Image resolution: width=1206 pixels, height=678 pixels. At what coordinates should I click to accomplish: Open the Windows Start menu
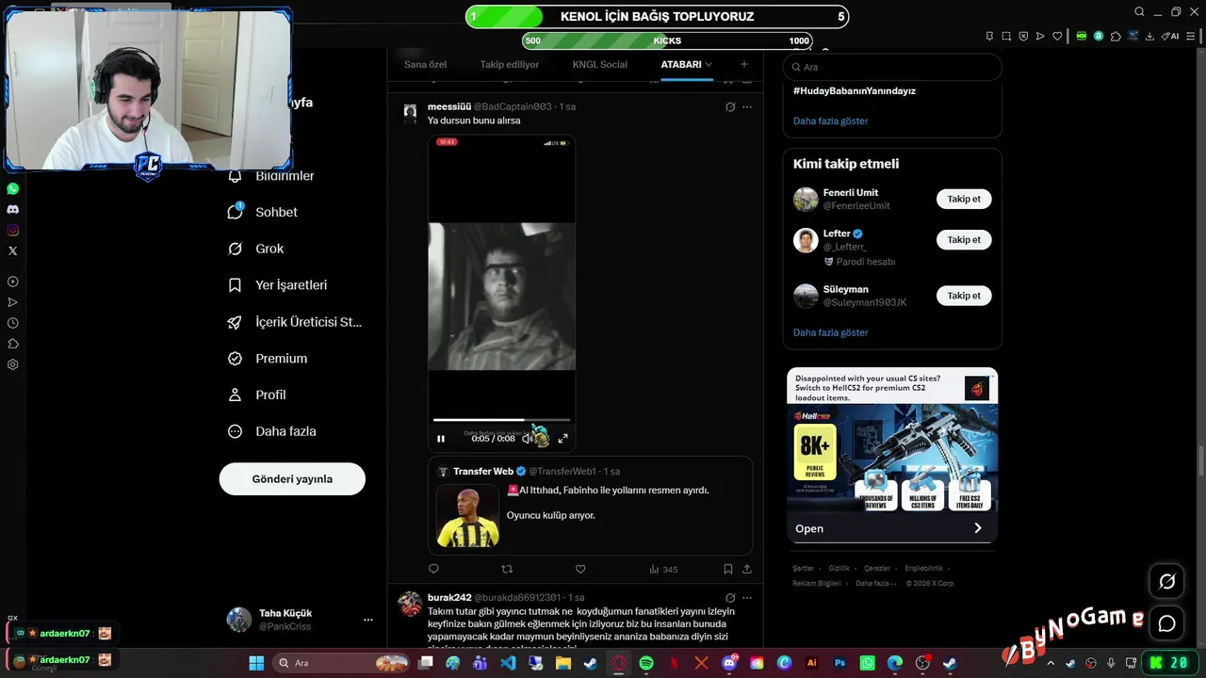[x=256, y=663]
